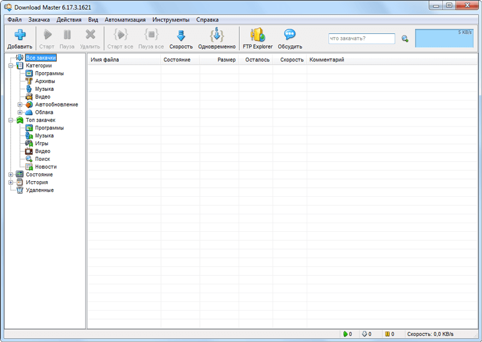This screenshot has height=342, width=482.
Task: Sort by Размер column header
Action: [219, 60]
